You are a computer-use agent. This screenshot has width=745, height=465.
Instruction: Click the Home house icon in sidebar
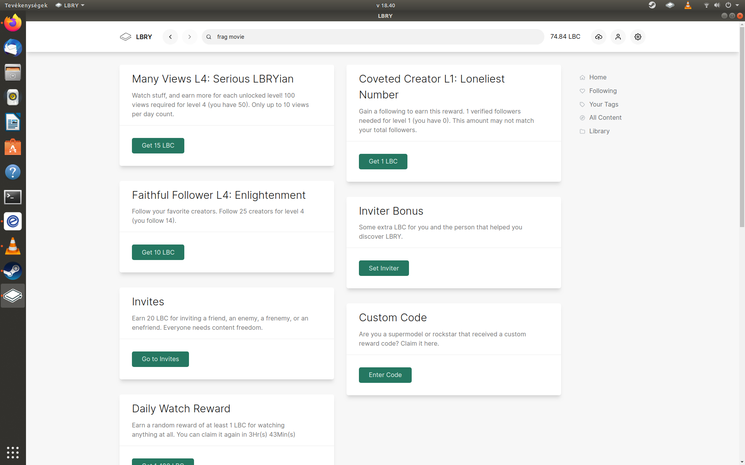tap(582, 77)
